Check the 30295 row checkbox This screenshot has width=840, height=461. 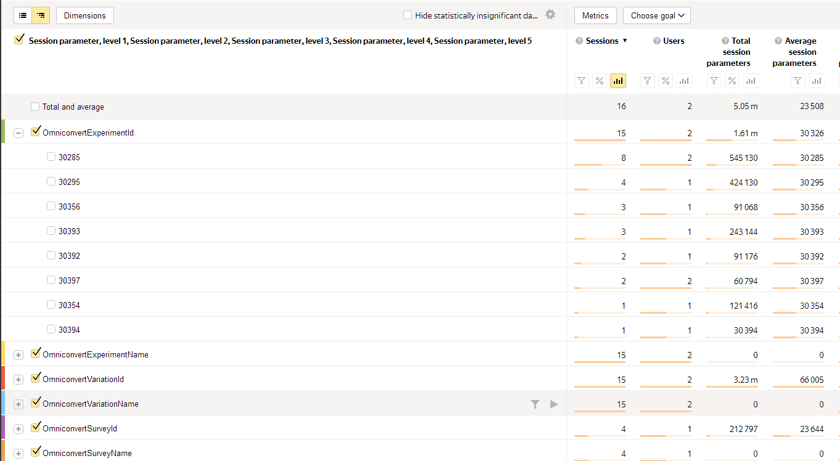(51, 181)
